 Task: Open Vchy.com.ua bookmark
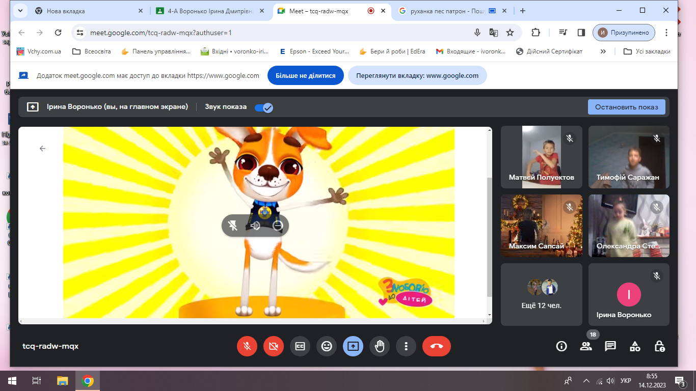point(39,51)
